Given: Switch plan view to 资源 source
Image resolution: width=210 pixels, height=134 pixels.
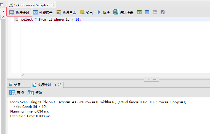Looking at the screenshot, I should (x=35, y=93).
